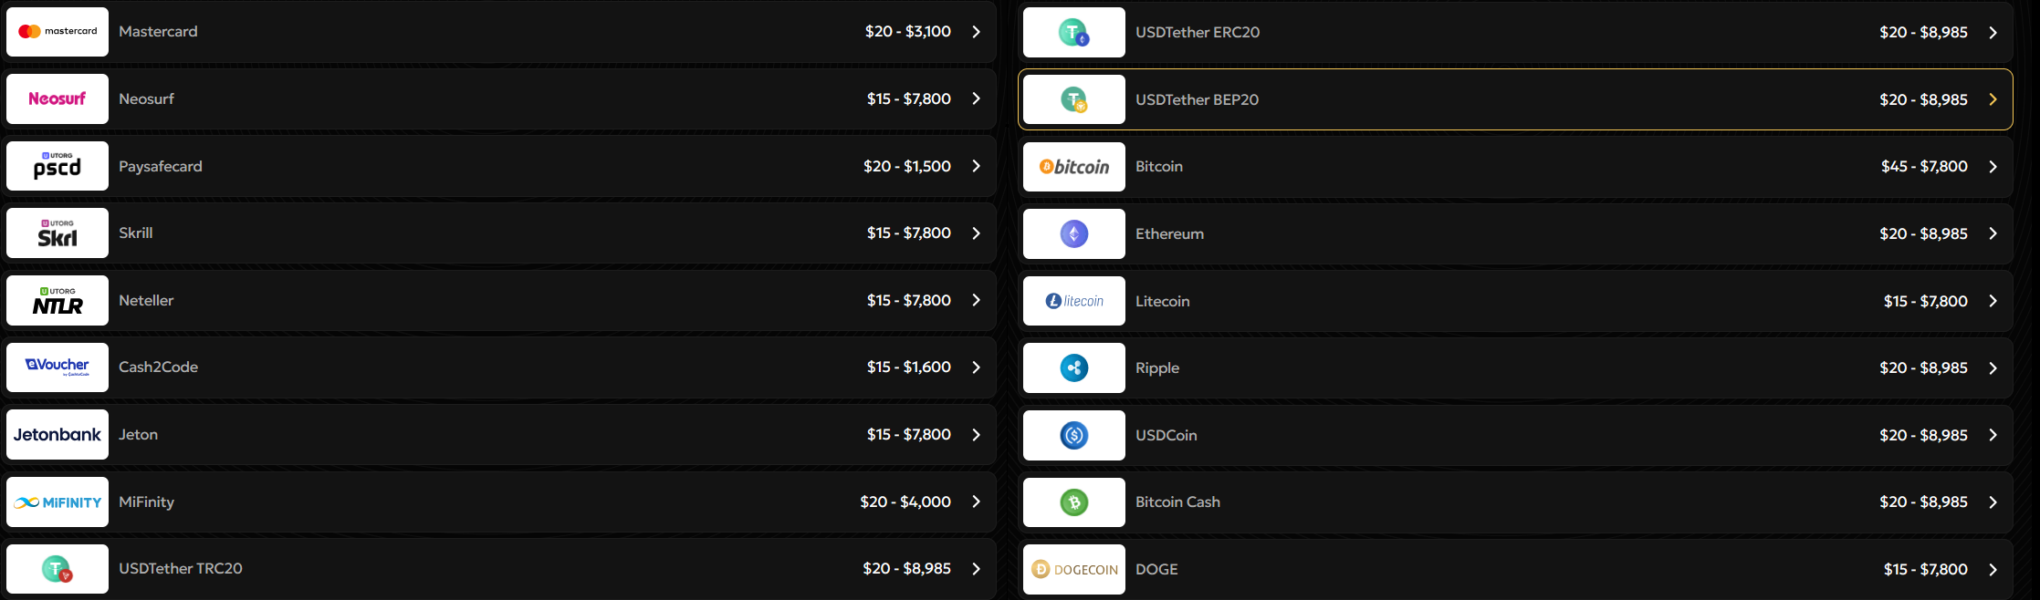
Task: Click the Skrill logo icon
Action: tap(58, 233)
